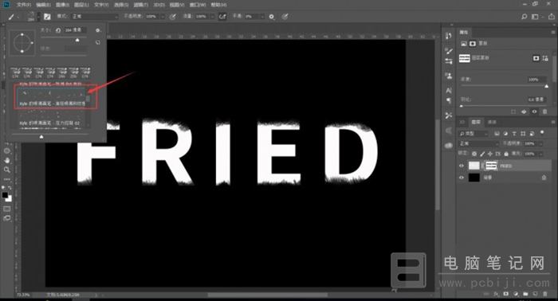Enable airbrush-style build-up

[x=222, y=17]
